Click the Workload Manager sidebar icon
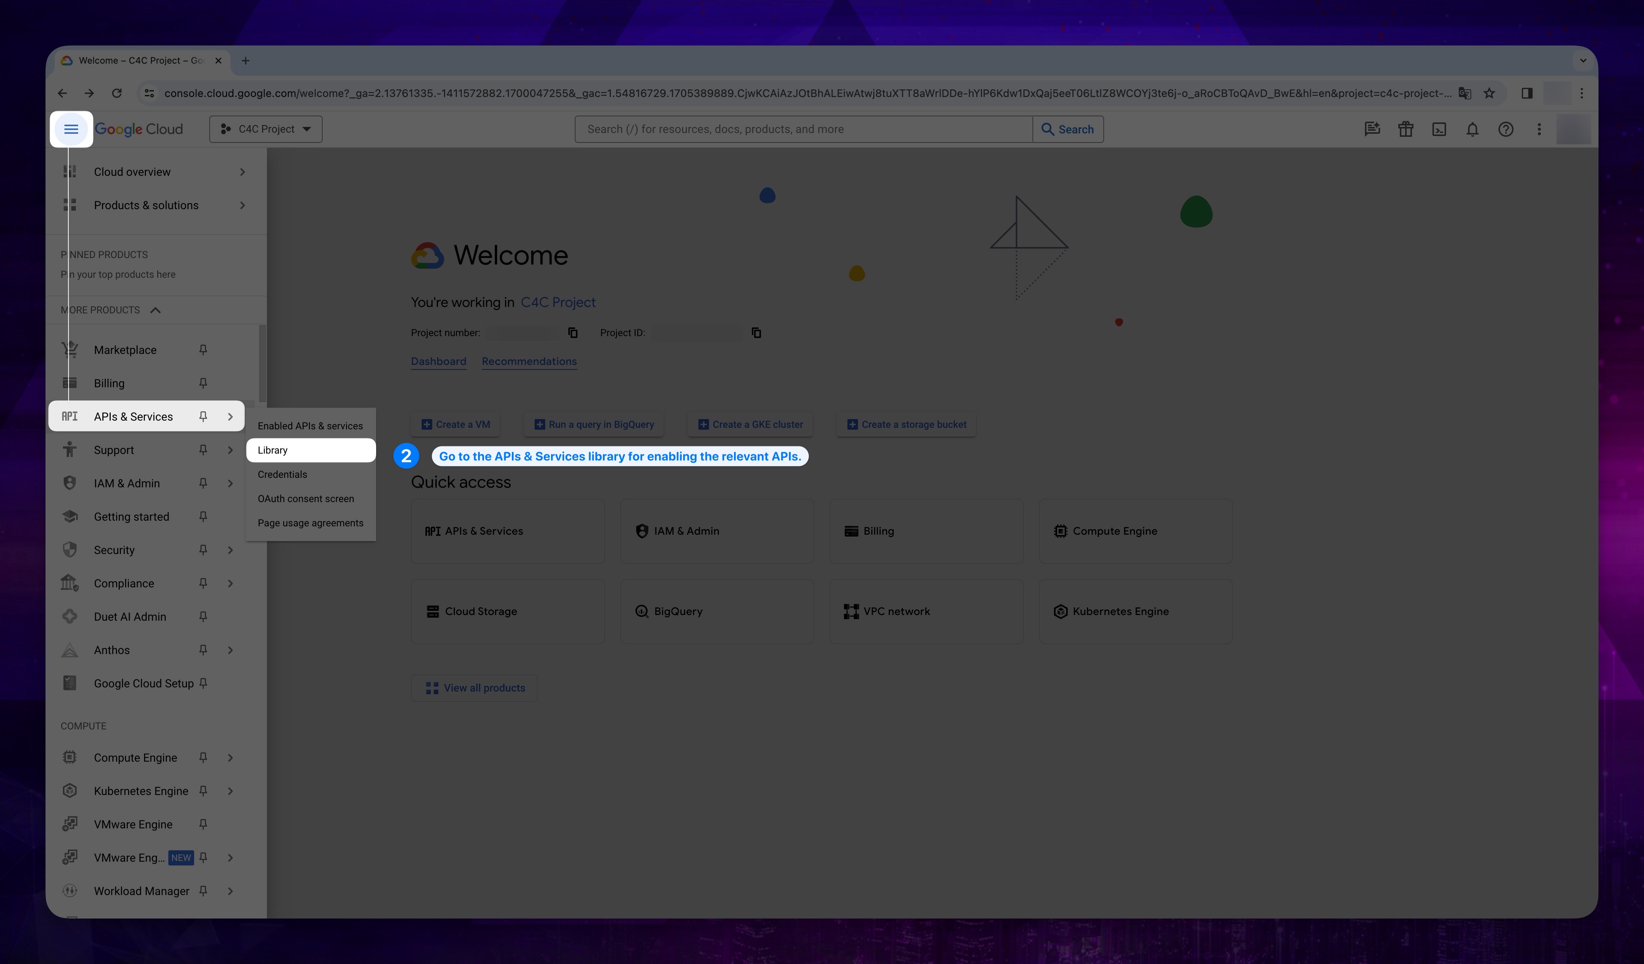Image resolution: width=1644 pixels, height=964 pixels. [70, 891]
